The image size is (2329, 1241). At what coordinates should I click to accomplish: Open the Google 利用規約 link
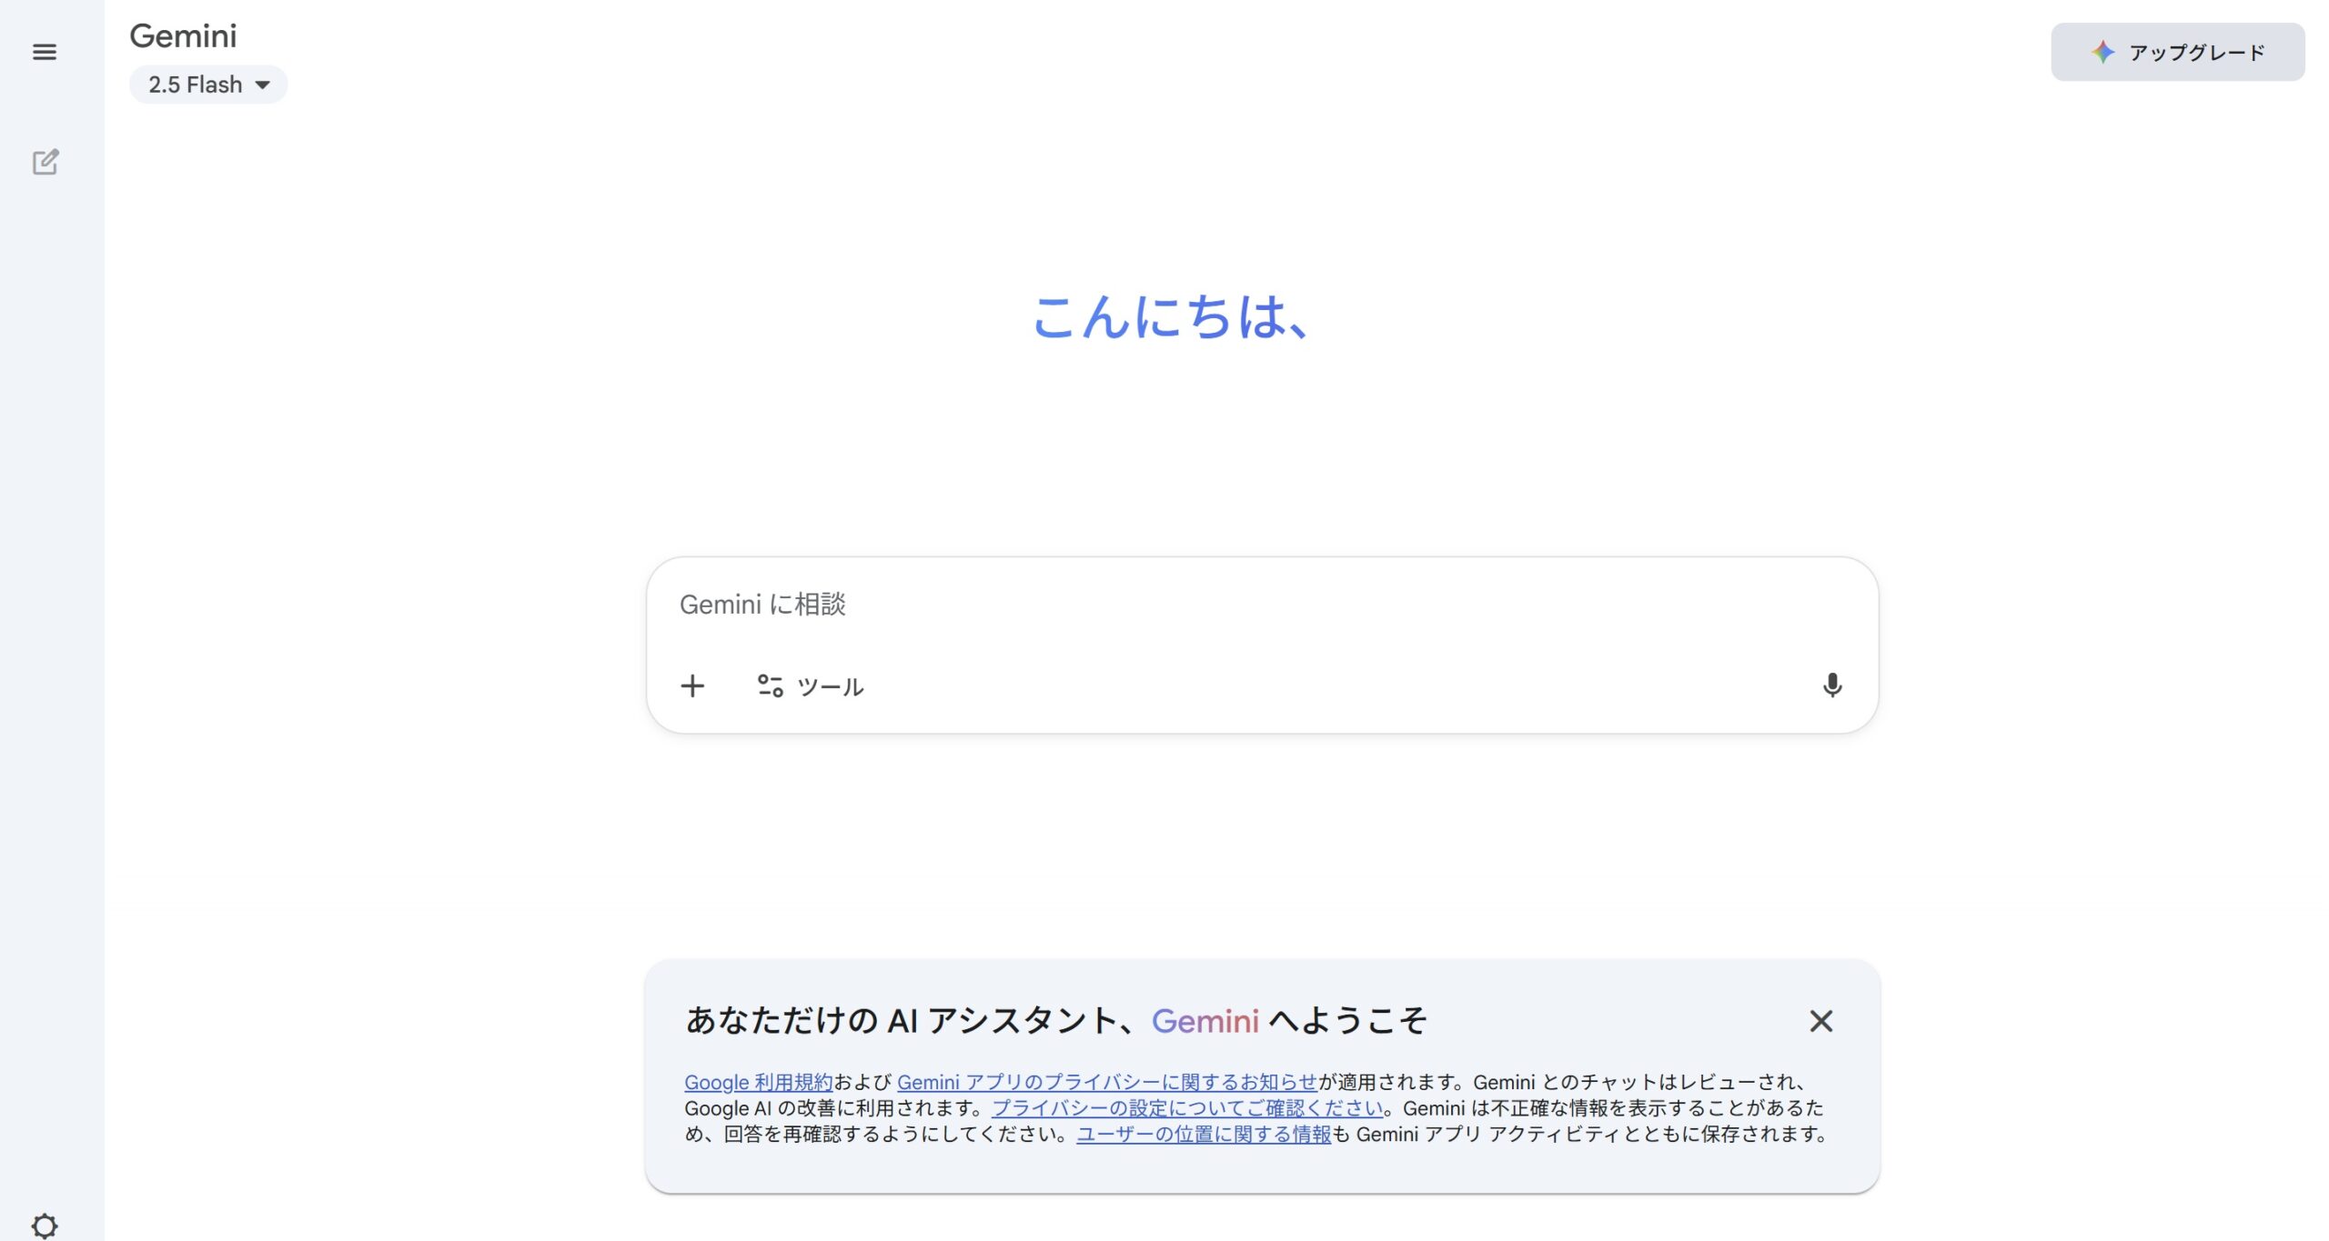click(758, 1082)
